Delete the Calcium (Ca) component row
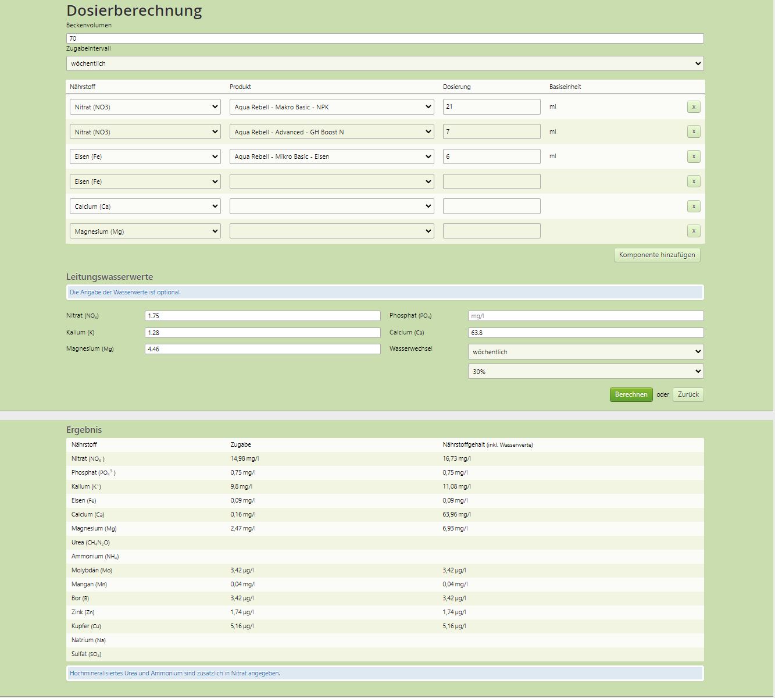The width and height of the screenshot is (775, 698). click(693, 206)
